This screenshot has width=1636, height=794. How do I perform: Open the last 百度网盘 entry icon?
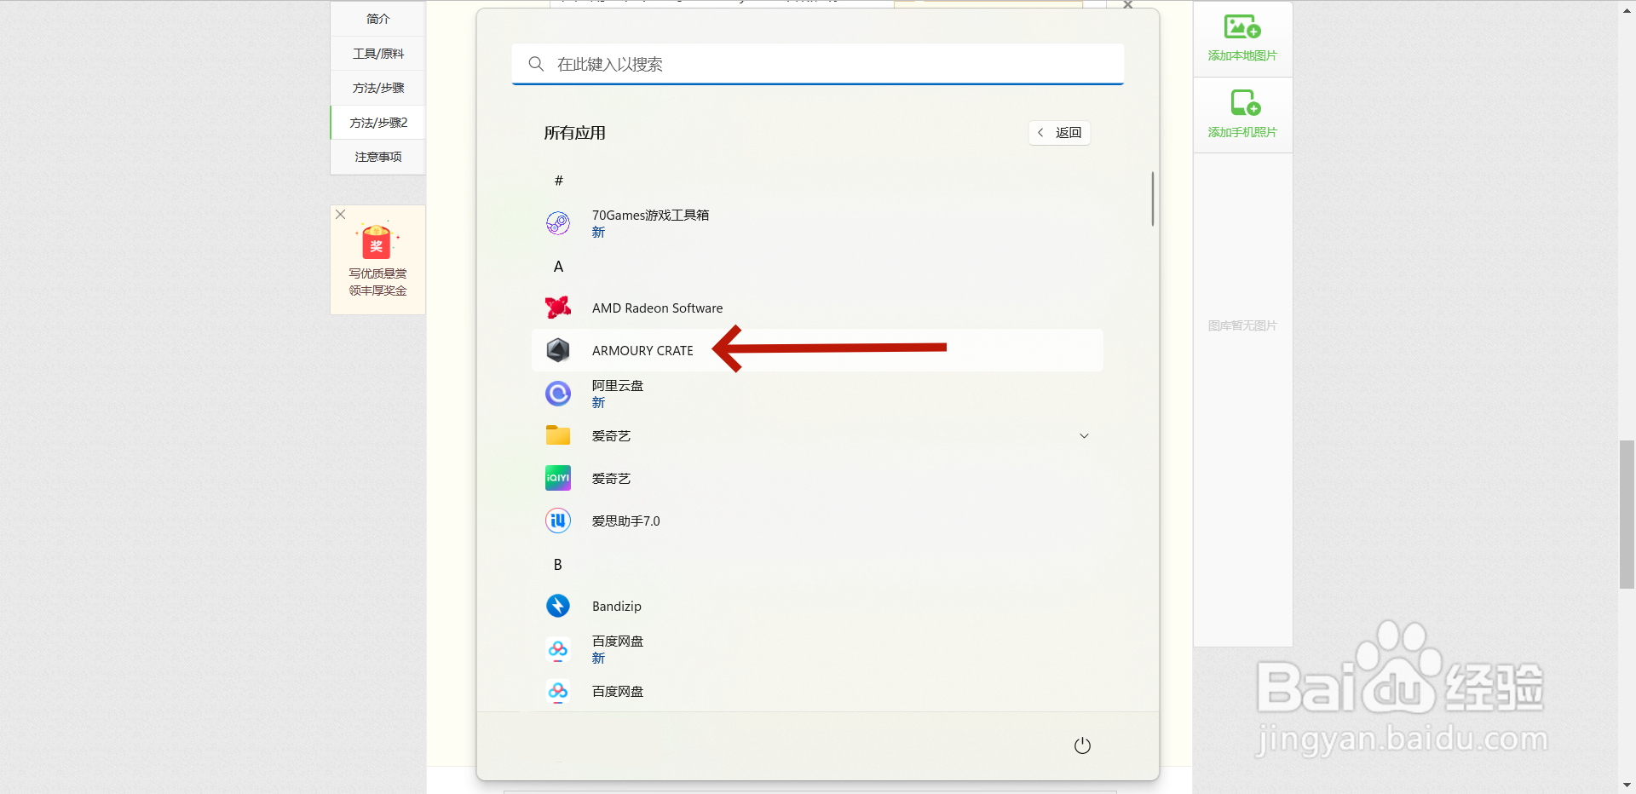(x=558, y=691)
